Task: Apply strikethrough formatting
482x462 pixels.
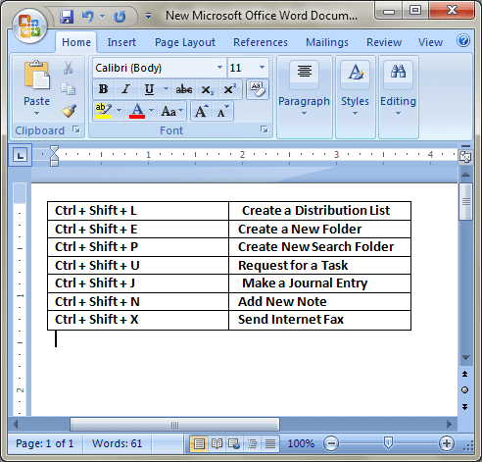Action: (x=184, y=89)
